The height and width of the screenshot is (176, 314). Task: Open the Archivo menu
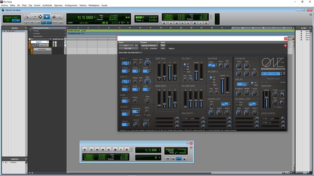[x=4, y=5]
